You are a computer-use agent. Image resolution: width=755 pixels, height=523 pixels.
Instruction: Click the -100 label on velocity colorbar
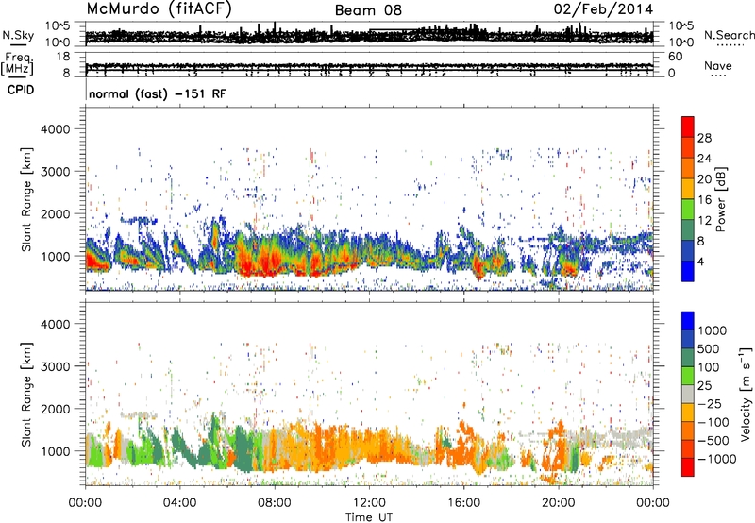point(713,422)
